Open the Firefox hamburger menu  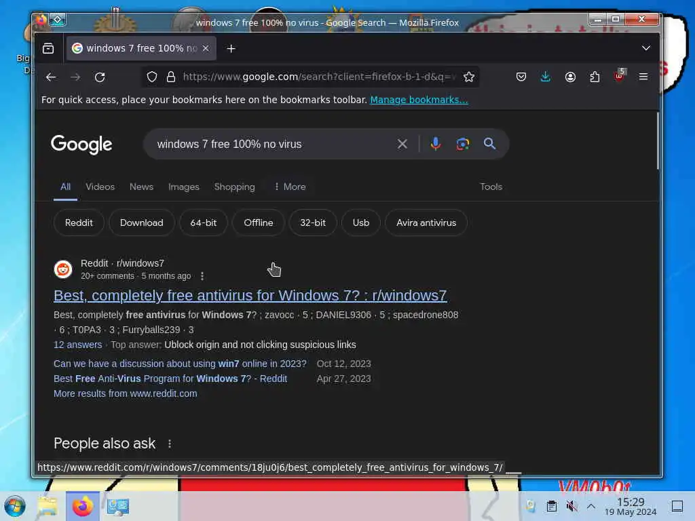[643, 77]
